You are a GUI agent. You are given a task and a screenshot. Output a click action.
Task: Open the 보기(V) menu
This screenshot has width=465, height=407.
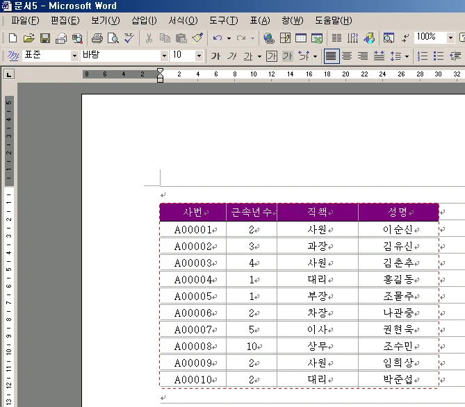[x=106, y=20]
